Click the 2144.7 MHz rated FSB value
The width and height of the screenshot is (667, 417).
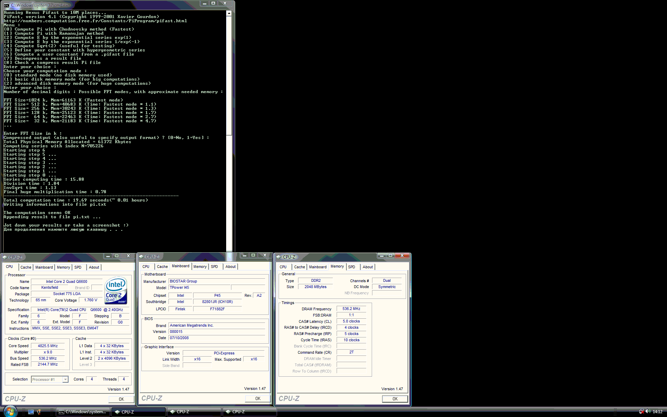click(x=48, y=364)
